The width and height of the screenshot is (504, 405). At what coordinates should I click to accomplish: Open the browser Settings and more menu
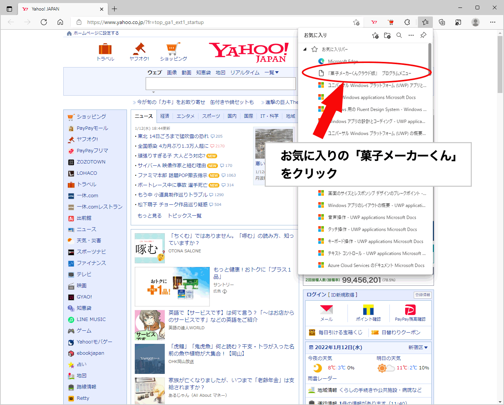pyautogui.click(x=493, y=22)
